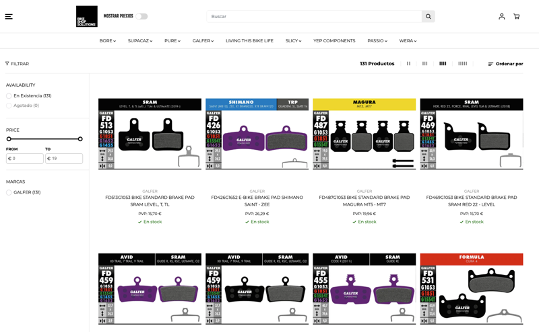Check the GALFER (131) brand filter

point(9,193)
